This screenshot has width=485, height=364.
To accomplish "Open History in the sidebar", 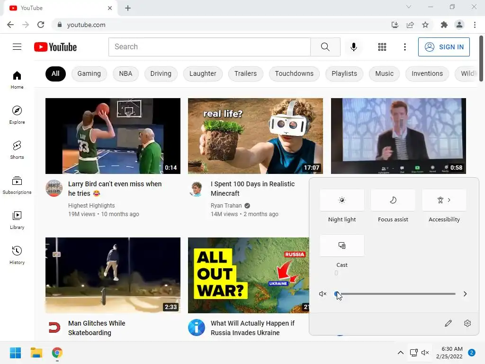I will [17, 255].
